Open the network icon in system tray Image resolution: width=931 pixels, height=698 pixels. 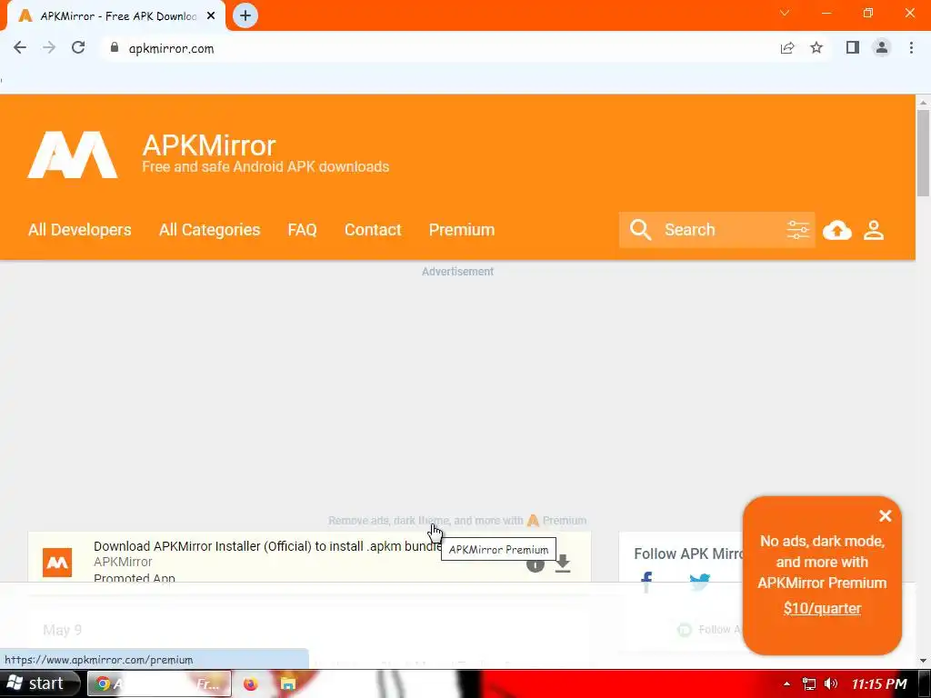tap(808, 683)
